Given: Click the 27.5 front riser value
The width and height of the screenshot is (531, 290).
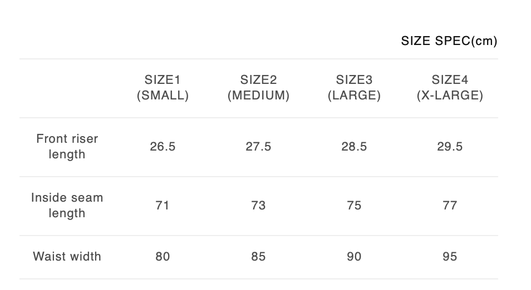Looking at the screenshot, I should tap(258, 147).
